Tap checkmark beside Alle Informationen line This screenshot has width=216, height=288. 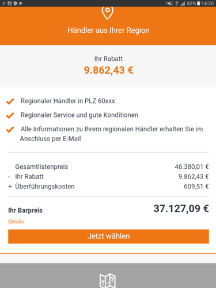(x=10, y=130)
